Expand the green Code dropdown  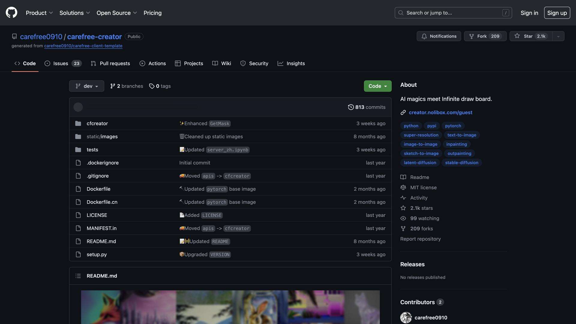coord(377,86)
